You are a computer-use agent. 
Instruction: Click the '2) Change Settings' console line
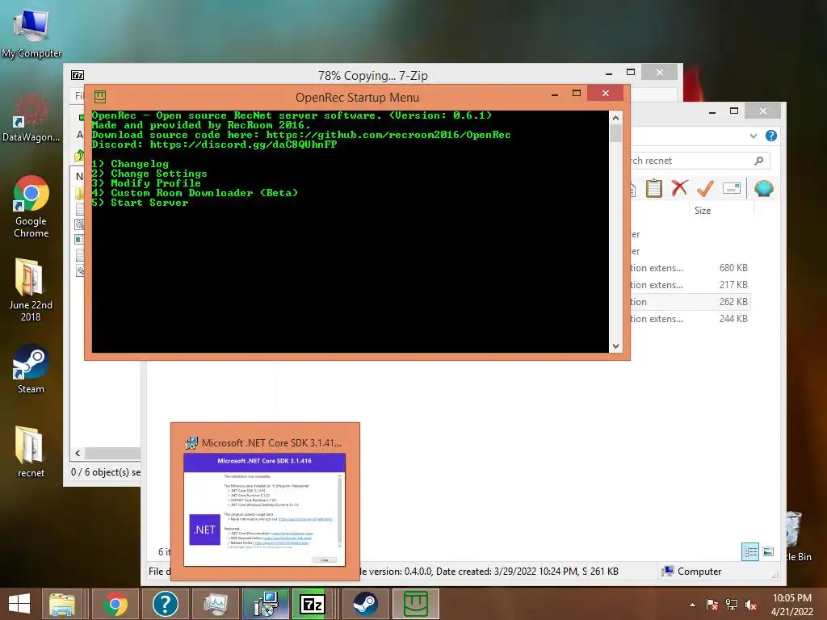point(149,174)
